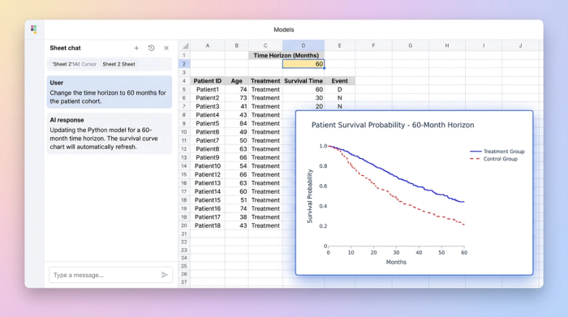Click Patient2's survival time 30

pyautogui.click(x=303, y=98)
